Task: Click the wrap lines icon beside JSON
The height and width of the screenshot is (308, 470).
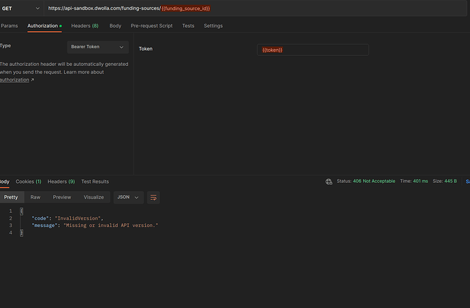Action: [153, 197]
